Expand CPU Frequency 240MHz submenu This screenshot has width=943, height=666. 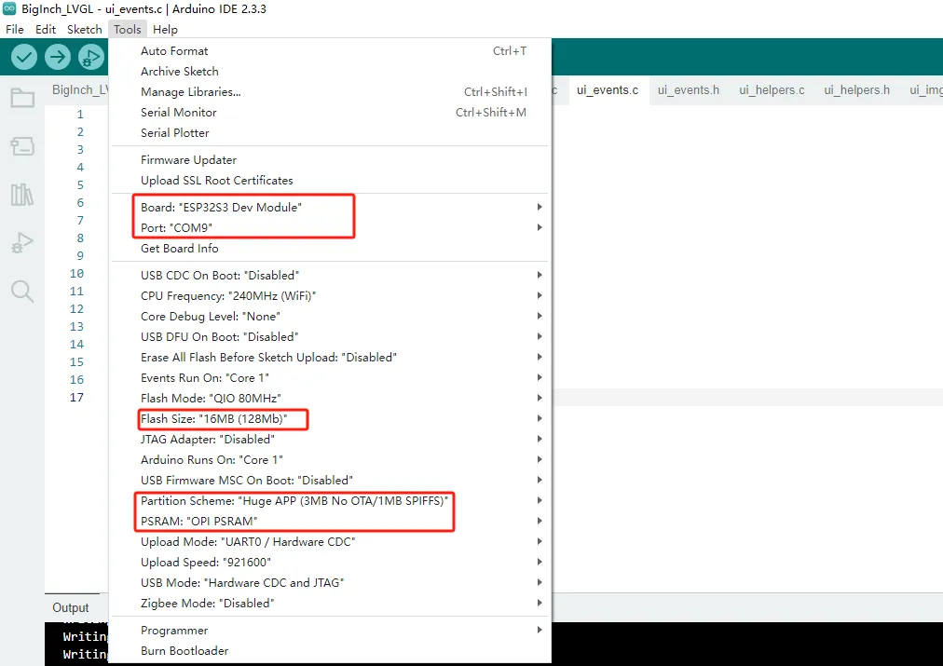[x=330, y=295]
